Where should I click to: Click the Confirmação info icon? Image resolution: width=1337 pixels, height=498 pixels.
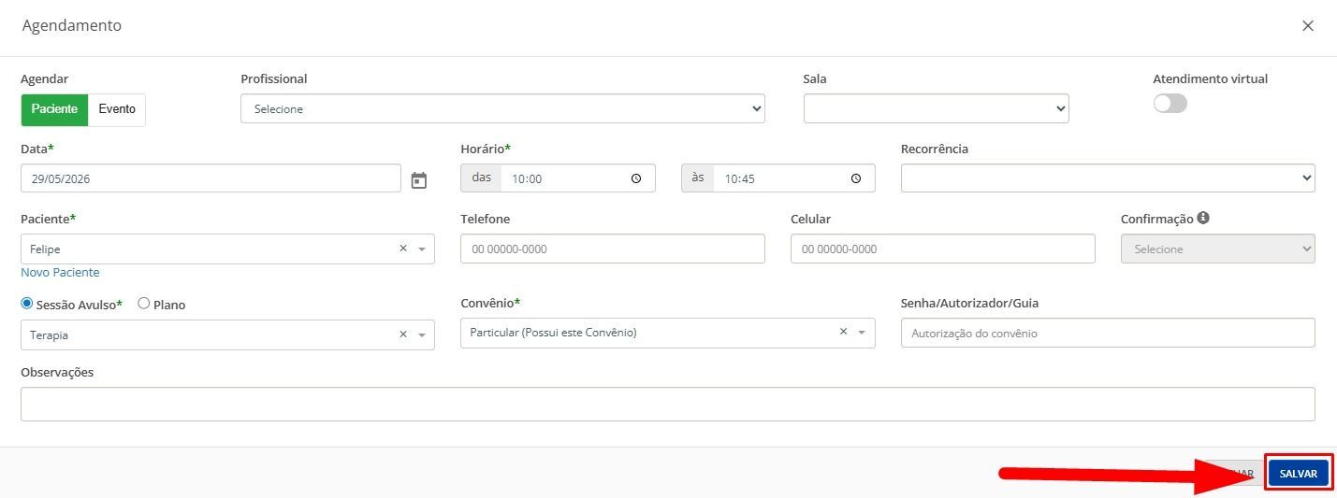(1203, 218)
